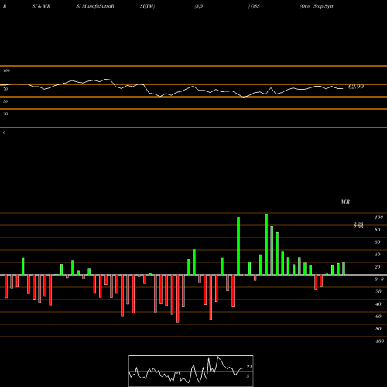Click the "SI(TM)" header text
This screenshot has width=387, height=387.
147,6
